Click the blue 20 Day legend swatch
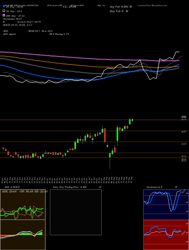This screenshot has width=189, height=250. tap(4, 6)
